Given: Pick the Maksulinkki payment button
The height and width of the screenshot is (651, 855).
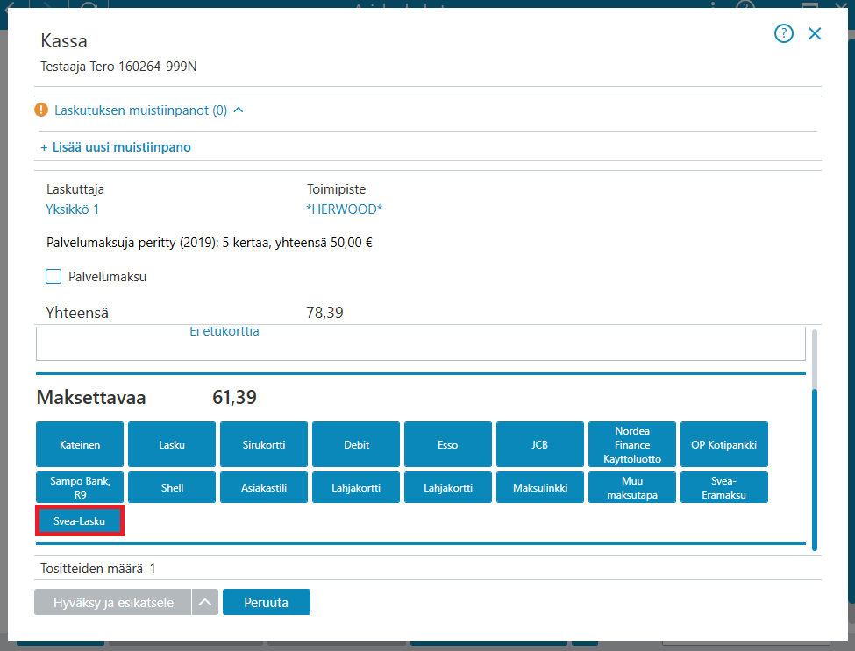Looking at the screenshot, I should 540,487.
